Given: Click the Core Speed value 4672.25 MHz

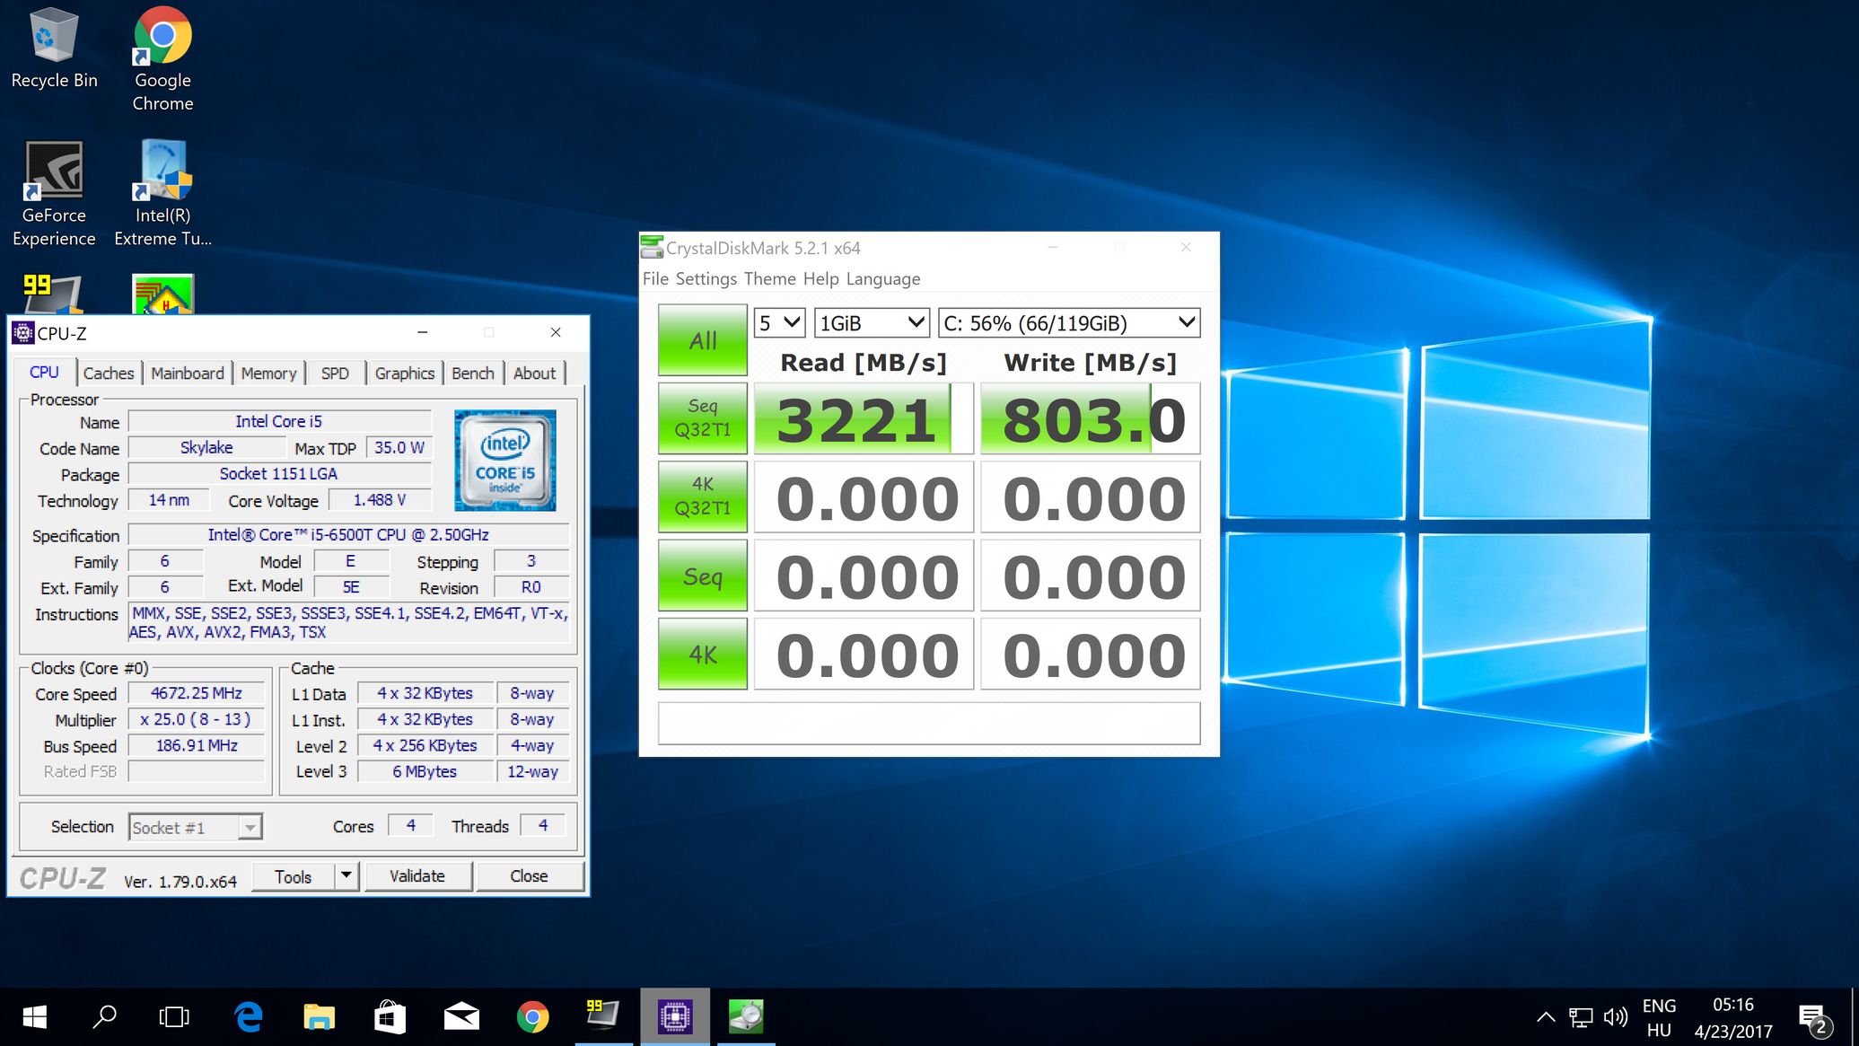Looking at the screenshot, I should pyautogui.click(x=197, y=693).
